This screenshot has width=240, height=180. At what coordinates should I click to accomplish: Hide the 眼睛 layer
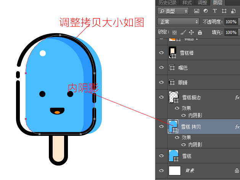[x=161, y=82]
